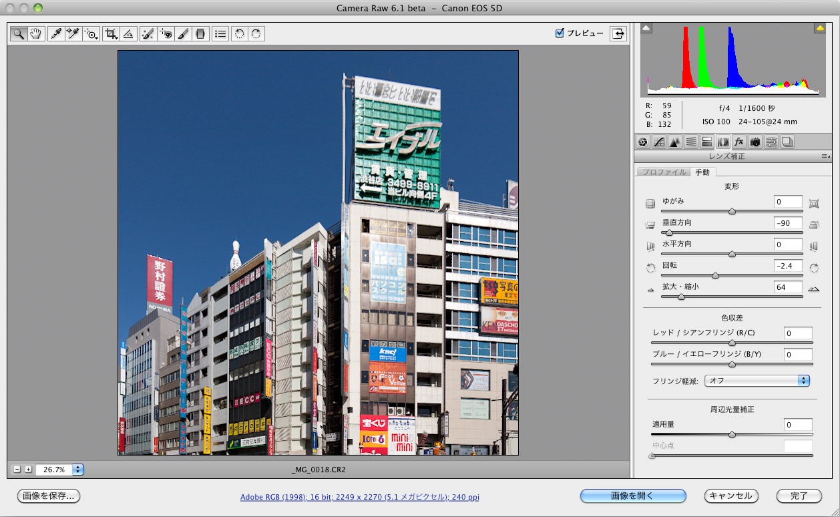Click the pincushion icon right of ゆがみ

tap(814, 203)
